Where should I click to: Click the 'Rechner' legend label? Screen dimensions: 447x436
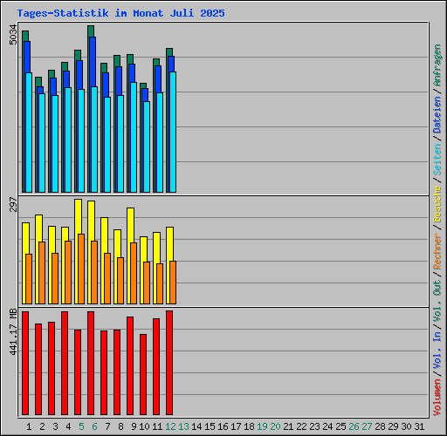coord(437,251)
